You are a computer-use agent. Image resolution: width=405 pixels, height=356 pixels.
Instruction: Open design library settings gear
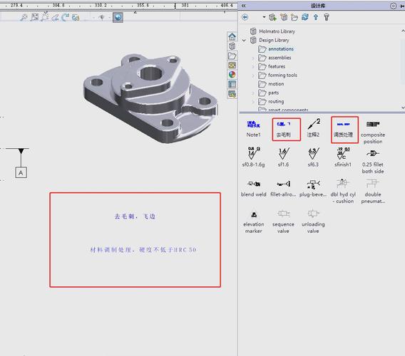[393, 6]
